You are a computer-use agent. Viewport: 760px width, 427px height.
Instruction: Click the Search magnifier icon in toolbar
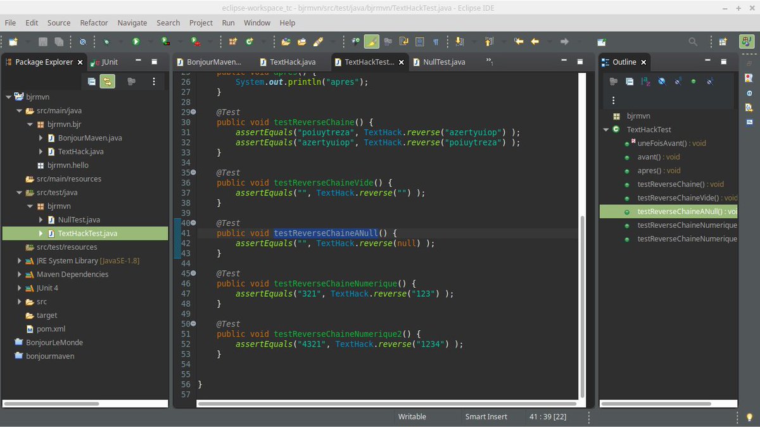(693, 42)
